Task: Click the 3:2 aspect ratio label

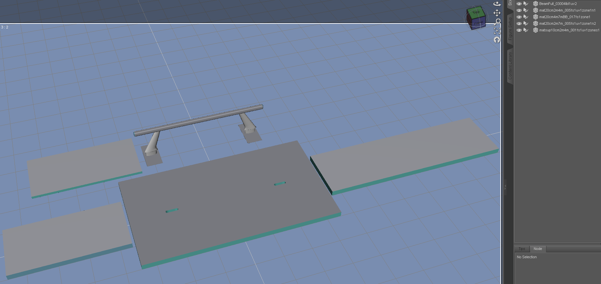Action: [x=5, y=27]
